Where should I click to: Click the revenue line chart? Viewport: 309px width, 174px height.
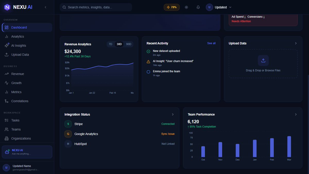coord(102,76)
